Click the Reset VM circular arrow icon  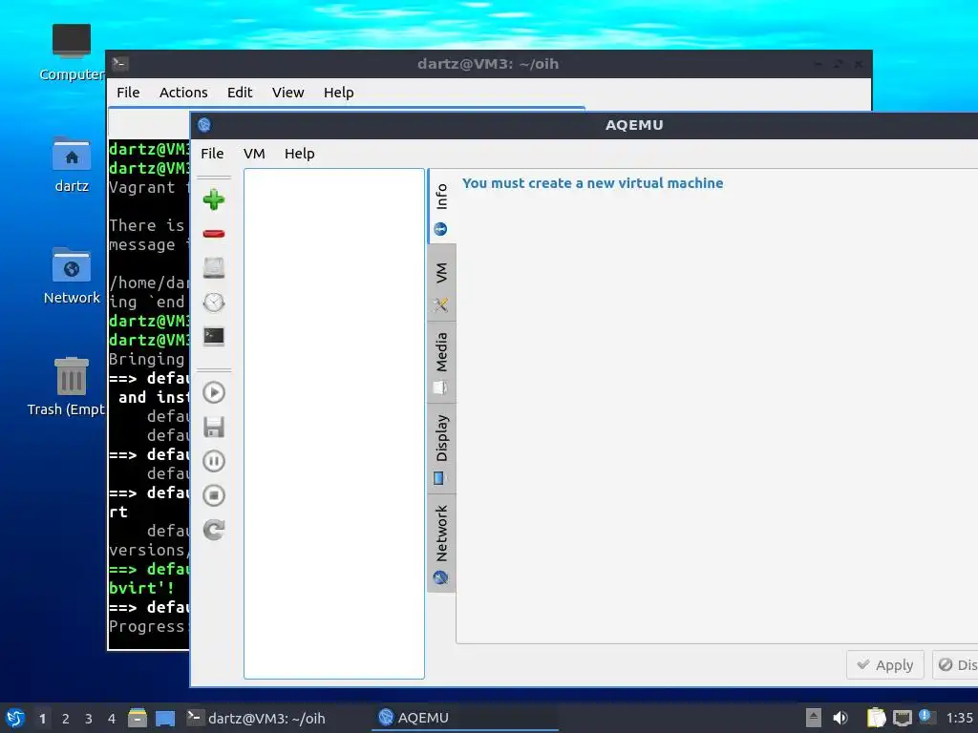(x=213, y=530)
